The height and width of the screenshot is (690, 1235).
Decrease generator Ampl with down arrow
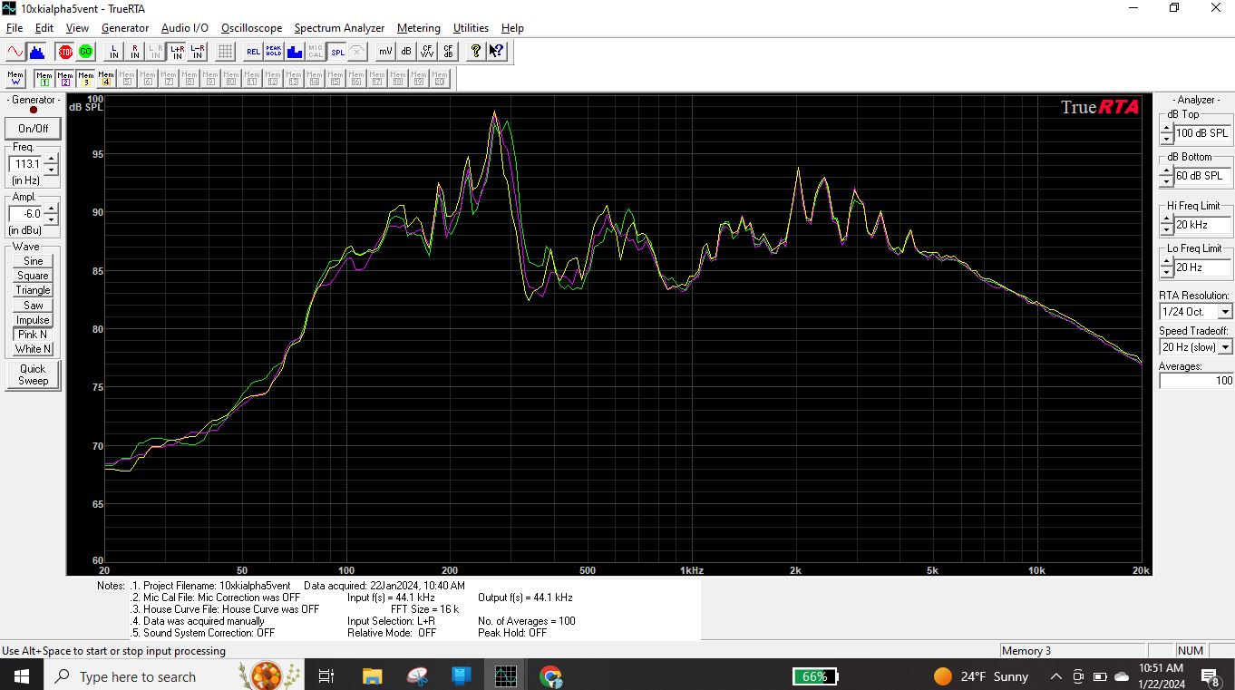click(51, 219)
